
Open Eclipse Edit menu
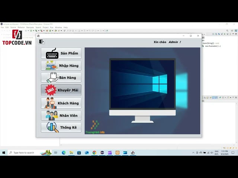[x=7, y=27]
